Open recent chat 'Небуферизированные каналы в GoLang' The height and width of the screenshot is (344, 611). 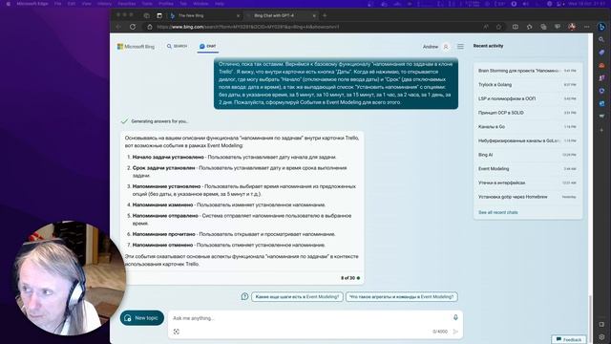coord(527,140)
